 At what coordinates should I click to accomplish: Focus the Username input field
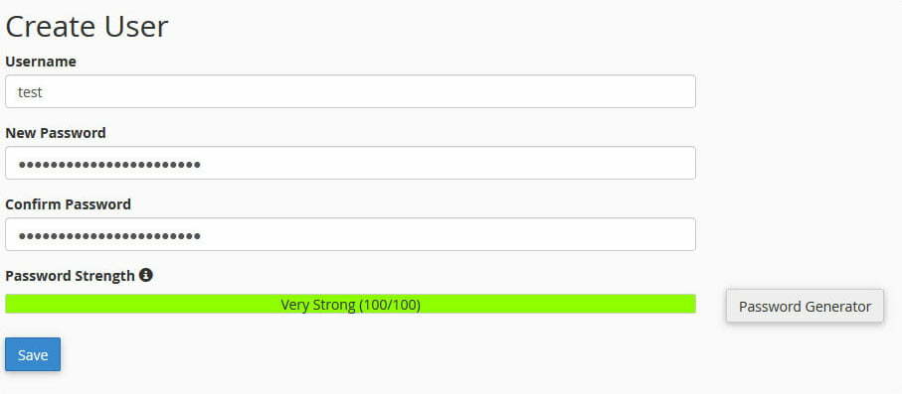(350, 91)
